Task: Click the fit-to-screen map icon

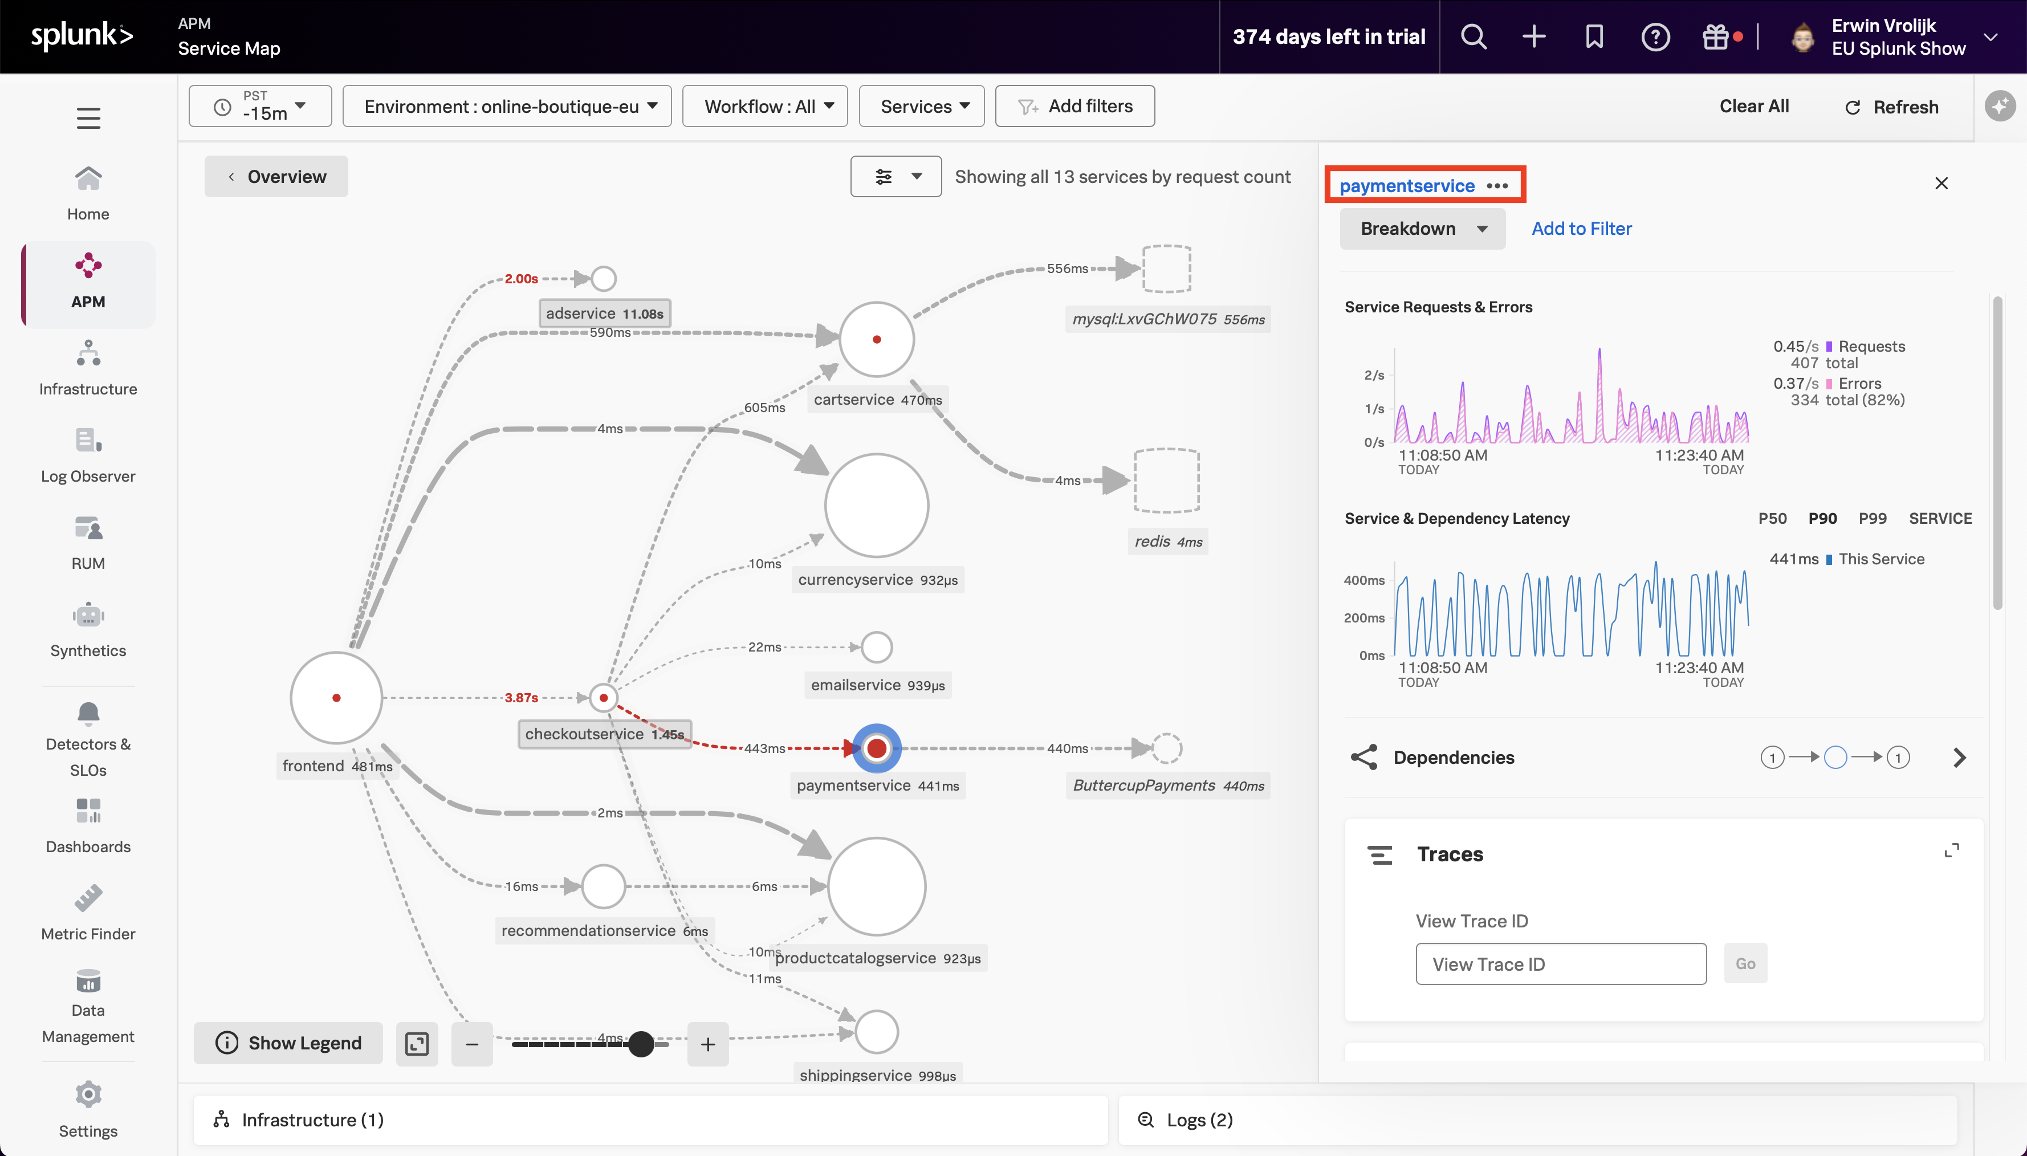Action: coord(417,1043)
